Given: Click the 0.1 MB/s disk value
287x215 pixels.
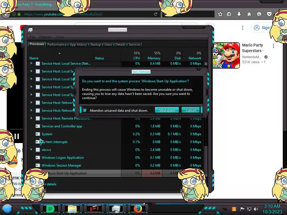Looking at the screenshot, I should click(174, 134).
